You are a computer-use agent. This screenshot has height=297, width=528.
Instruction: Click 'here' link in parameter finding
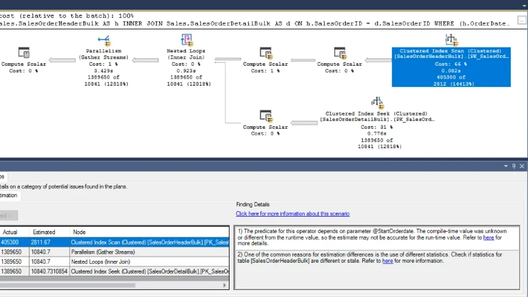(488, 238)
